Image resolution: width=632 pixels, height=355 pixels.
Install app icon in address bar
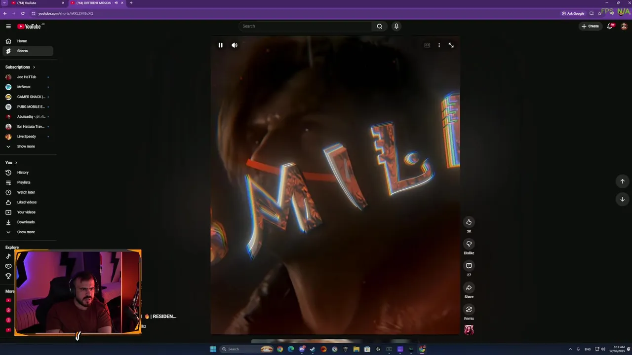(592, 13)
